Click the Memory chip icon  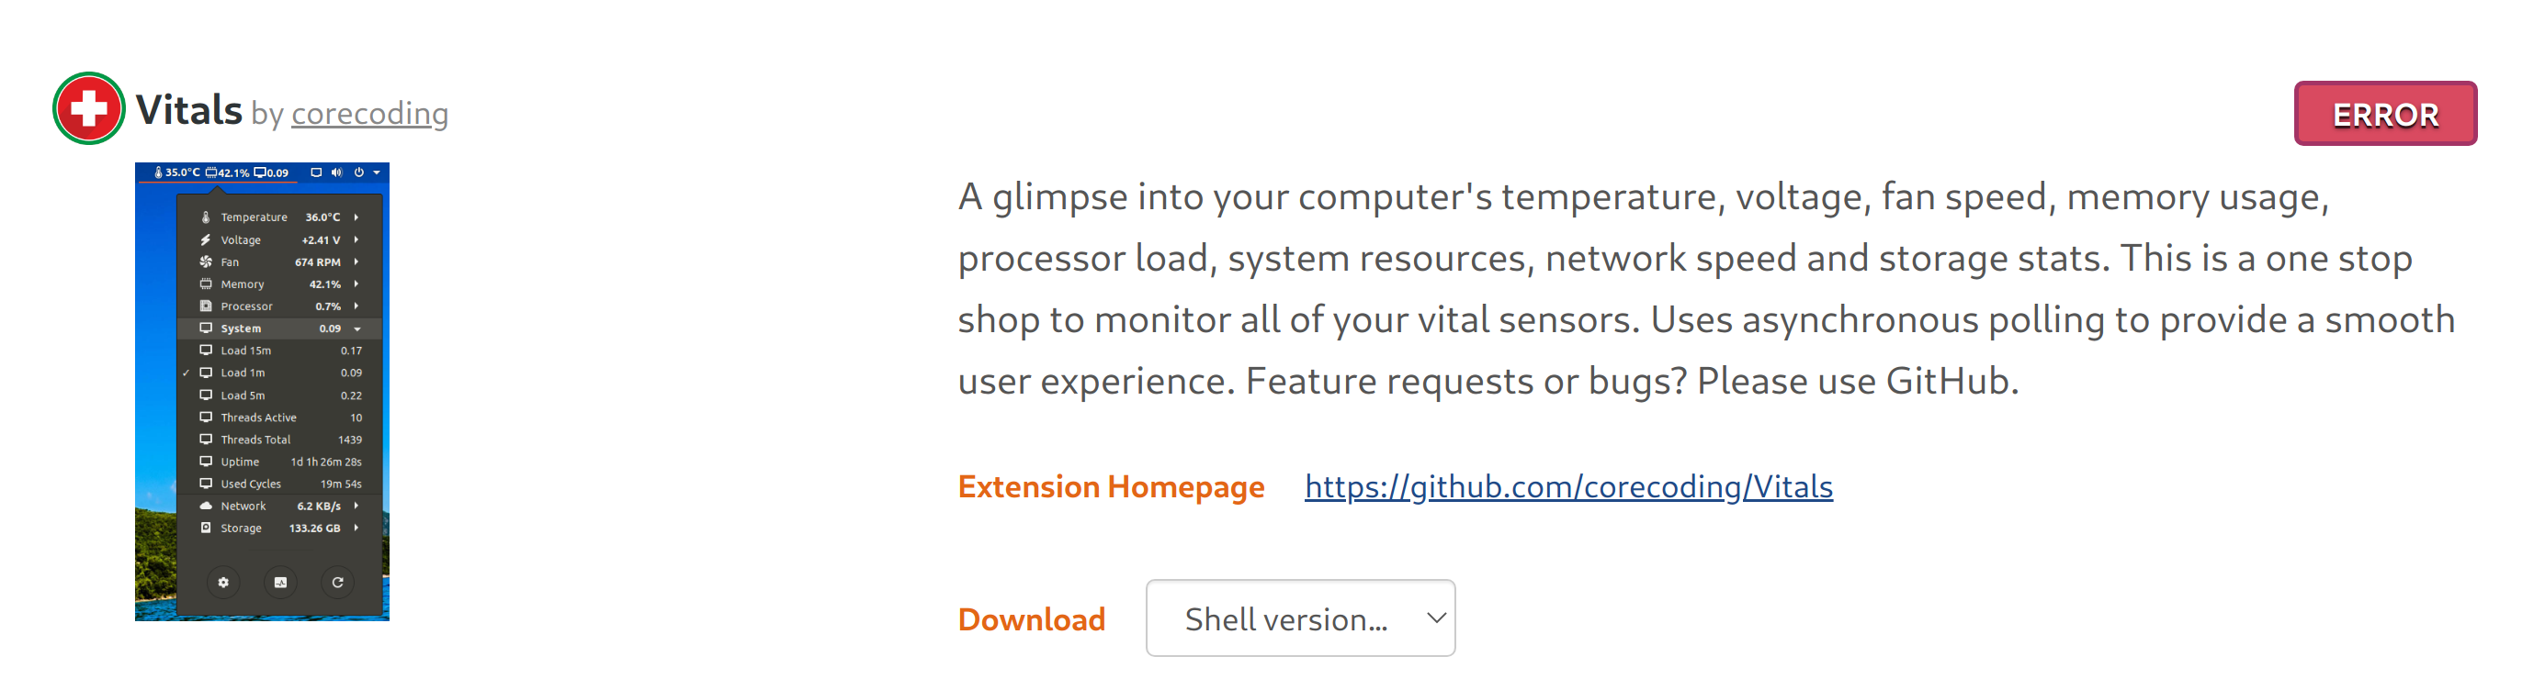(x=206, y=284)
